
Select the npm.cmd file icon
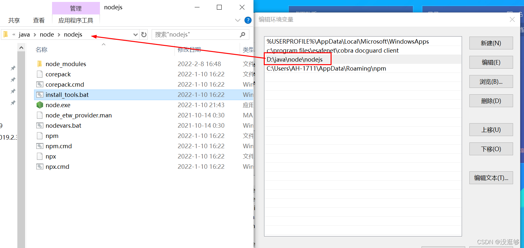coord(40,146)
